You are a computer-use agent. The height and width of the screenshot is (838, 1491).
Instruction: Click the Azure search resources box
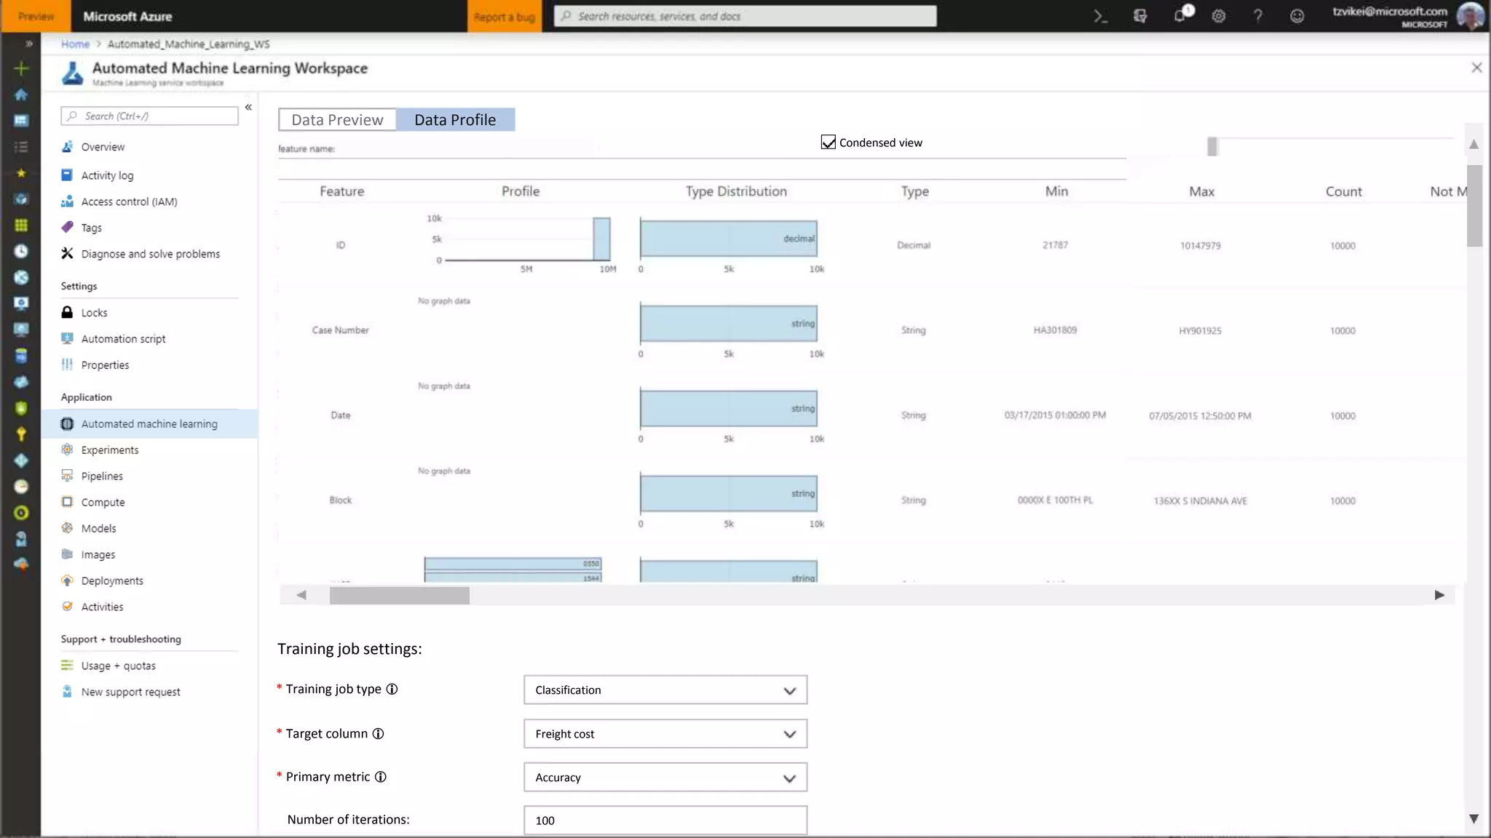tap(745, 16)
